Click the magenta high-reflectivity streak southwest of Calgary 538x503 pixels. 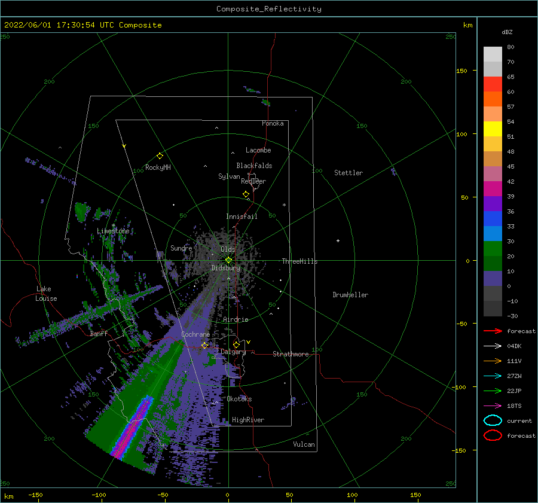pyautogui.click(x=133, y=427)
